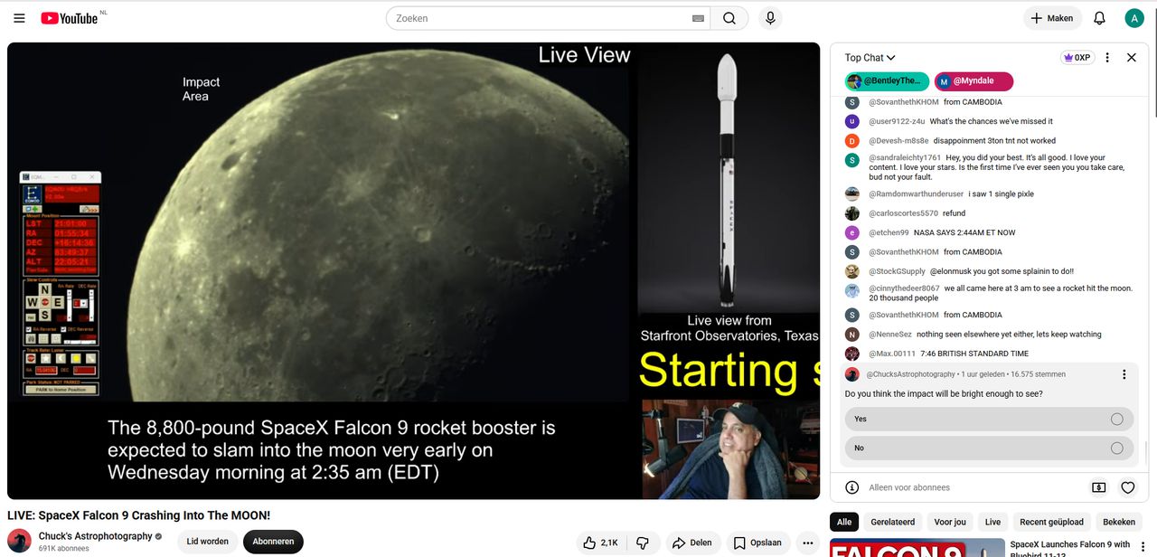Image resolution: width=1157 pixels, height=557 pixels.
Task: Select the Yes poll option
Action: pyautogui.click(x=988, y=419)
